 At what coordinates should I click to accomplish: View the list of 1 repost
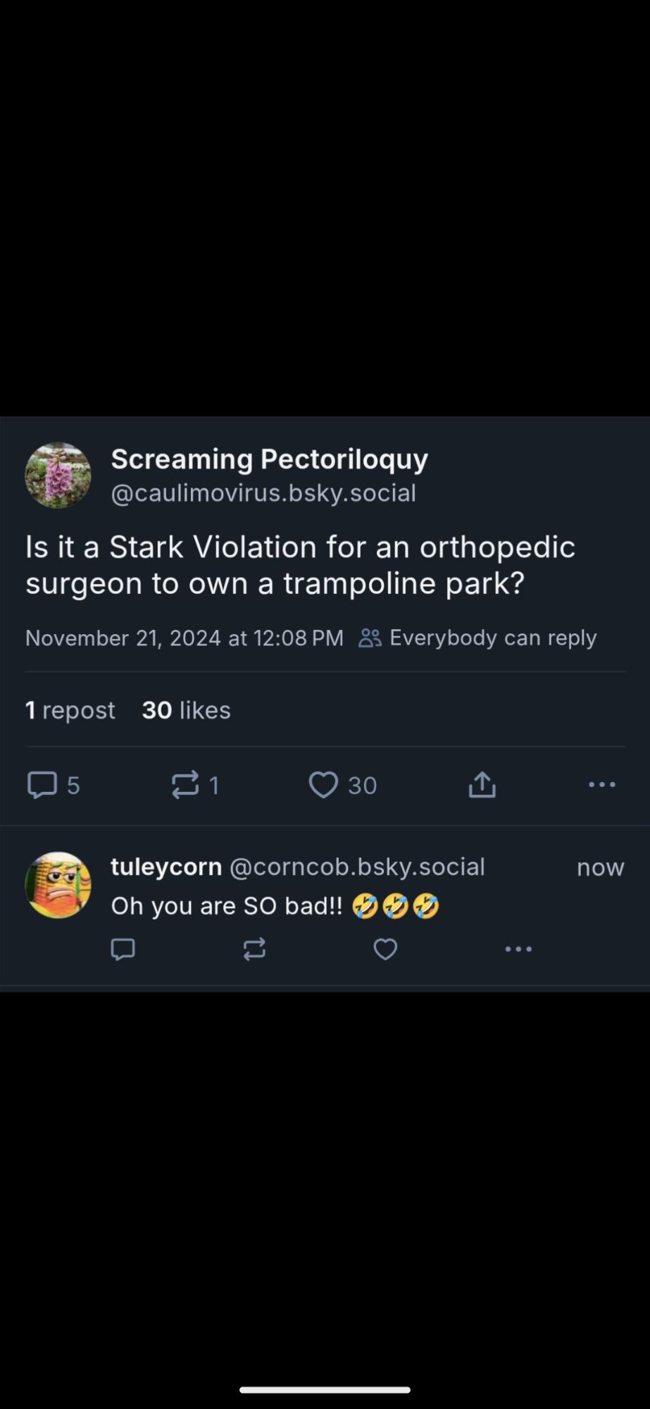(70, 710)
